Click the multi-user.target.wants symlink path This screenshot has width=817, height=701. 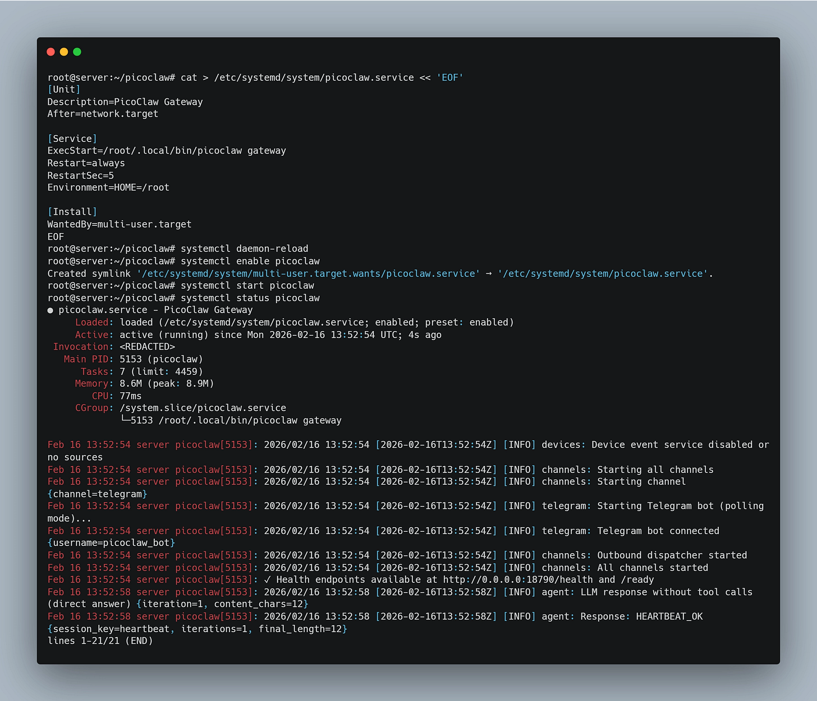click(x=309, y=273)
